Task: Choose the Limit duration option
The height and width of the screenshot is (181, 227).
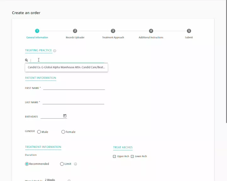Action: click(x=62, y=164)
